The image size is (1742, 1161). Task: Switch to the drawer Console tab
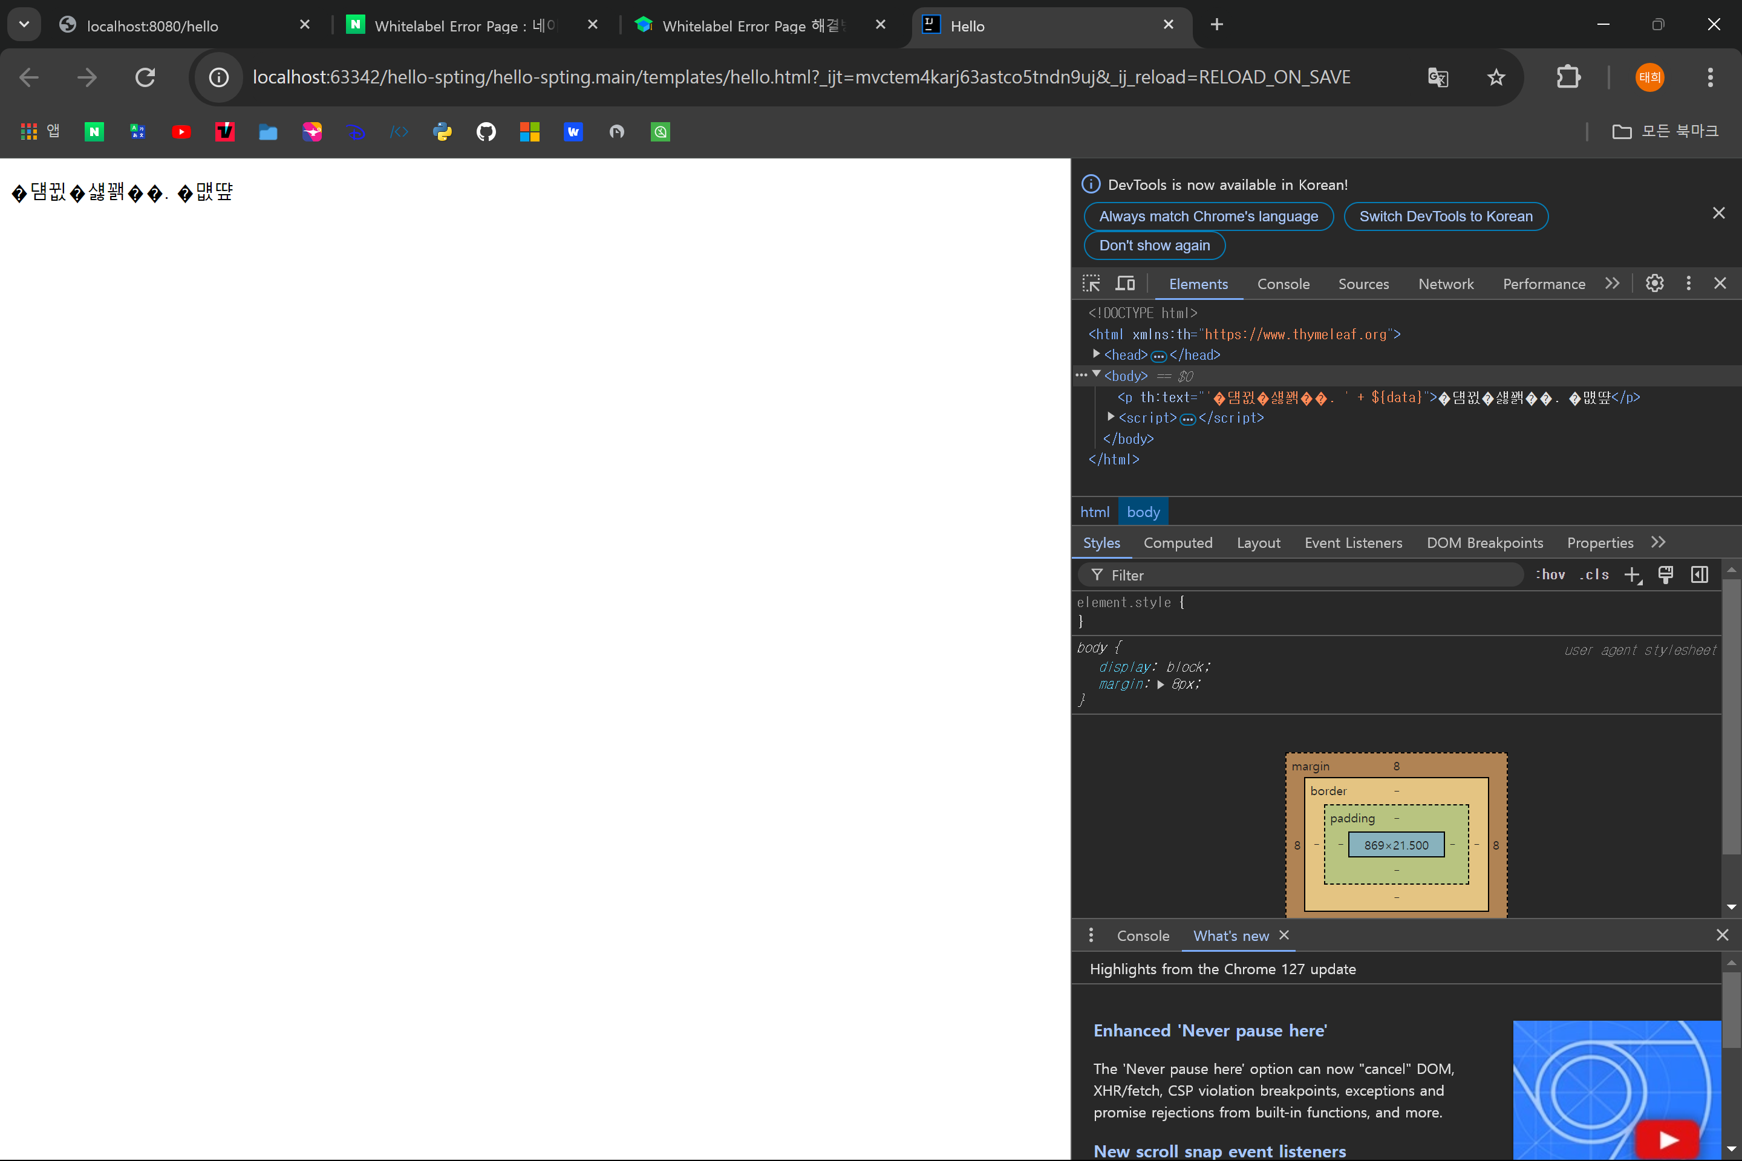click(1143, 936)
